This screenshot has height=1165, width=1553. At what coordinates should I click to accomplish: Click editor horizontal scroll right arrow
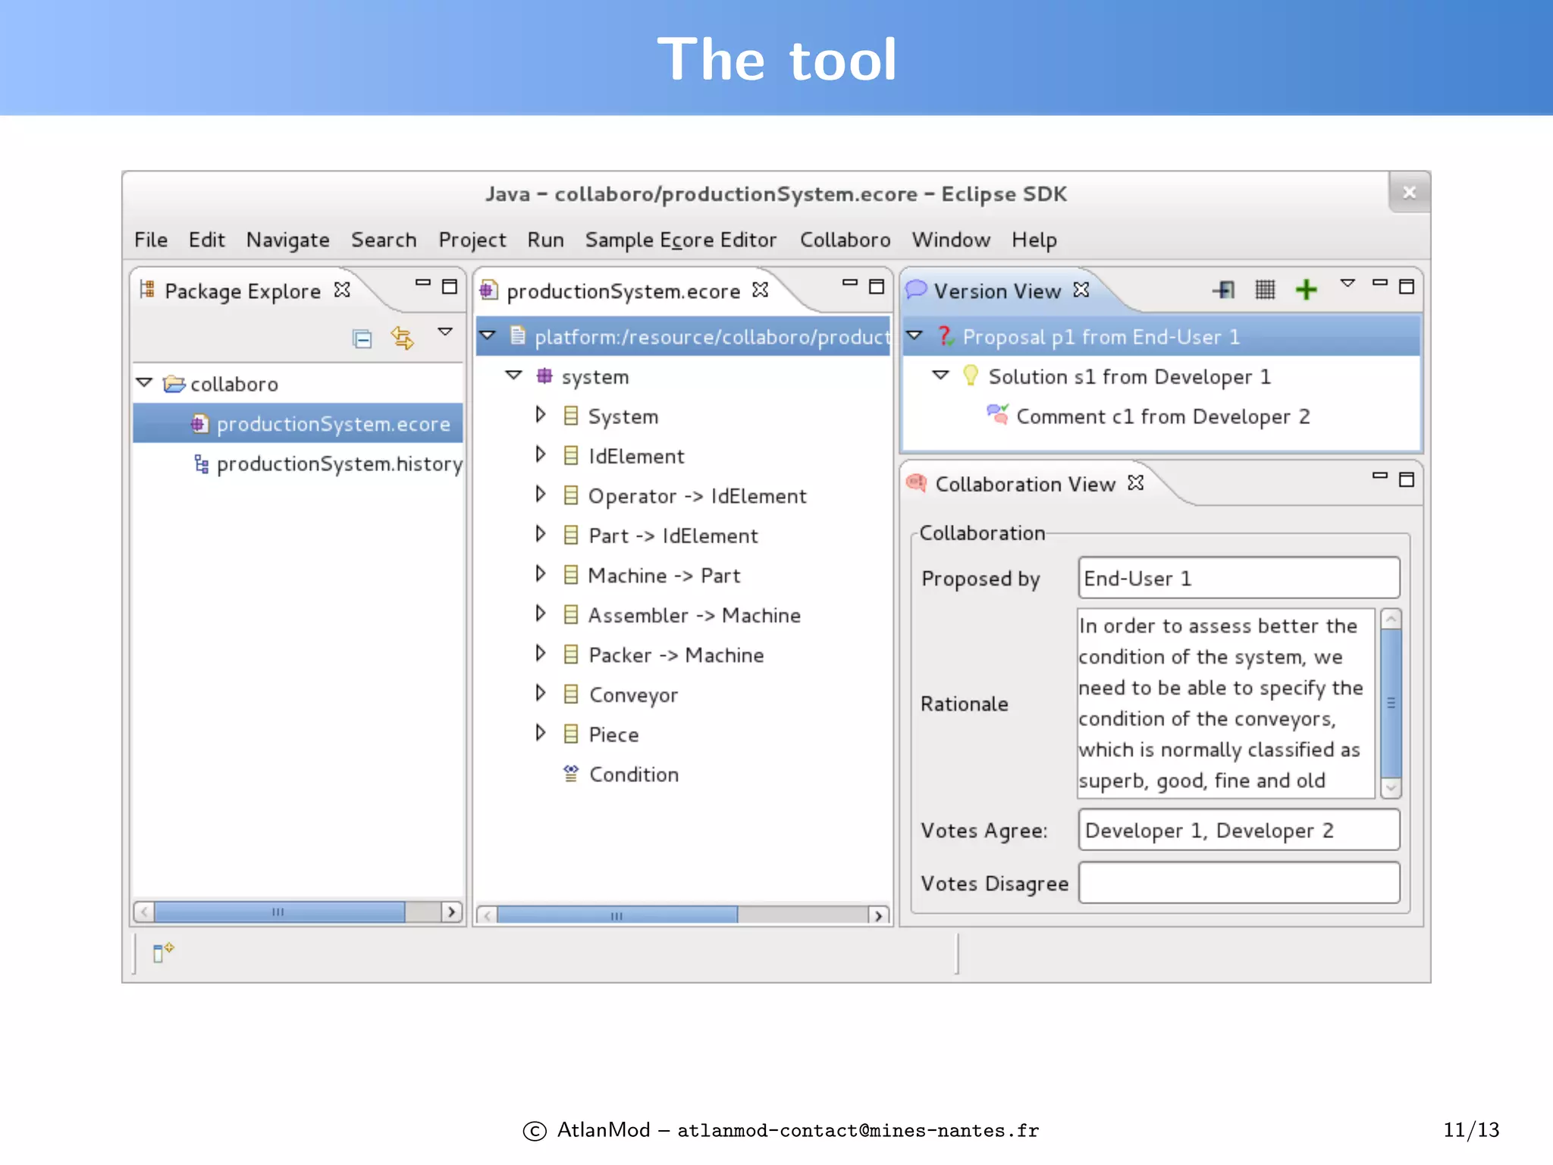[878, 916]
